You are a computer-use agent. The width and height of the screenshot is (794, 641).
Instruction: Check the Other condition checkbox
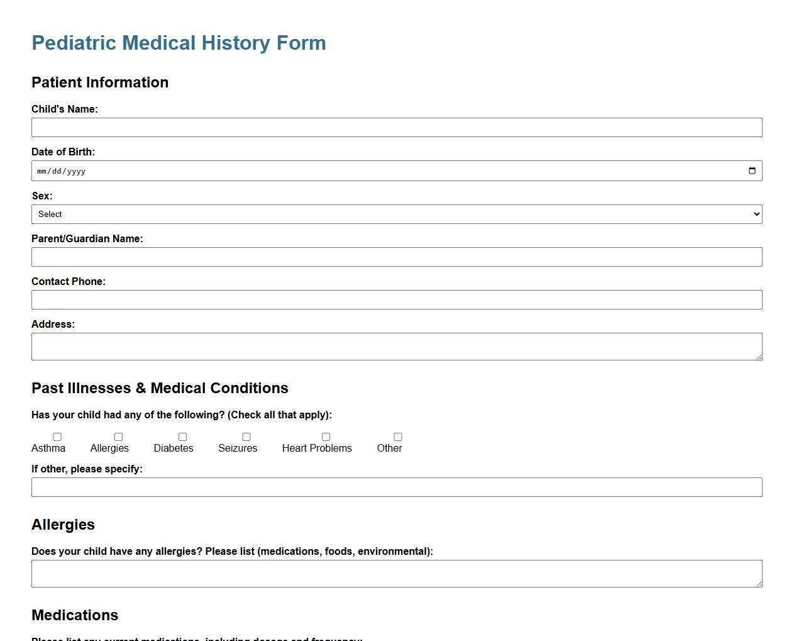[397, 437]
